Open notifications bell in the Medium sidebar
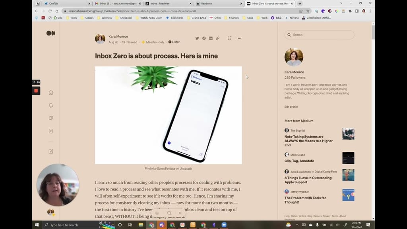 click(x=50, y=105)
